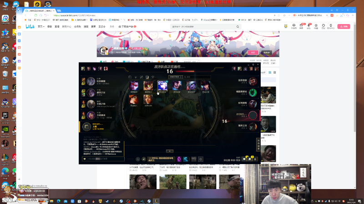
Task: Open 创作中心 icon in Bilibili header
Action: pyautogui.click(x=331, y=26)
